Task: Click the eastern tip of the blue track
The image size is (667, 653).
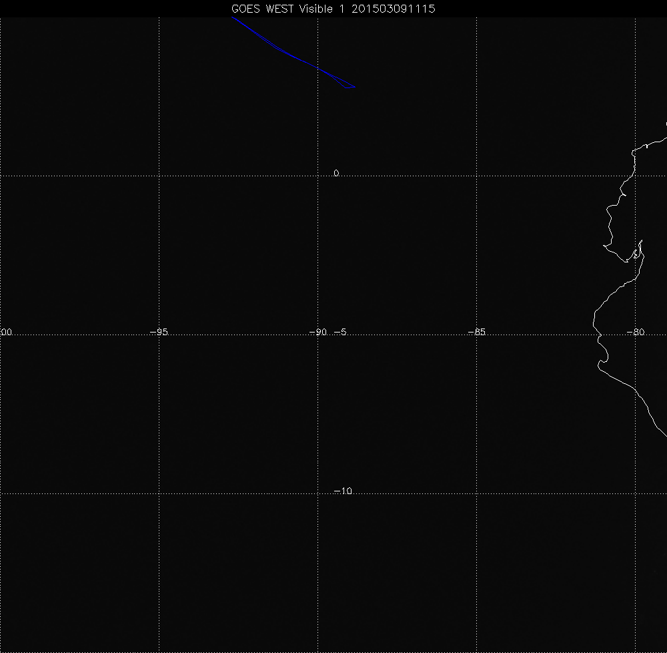Action: (x=355, y=87)
